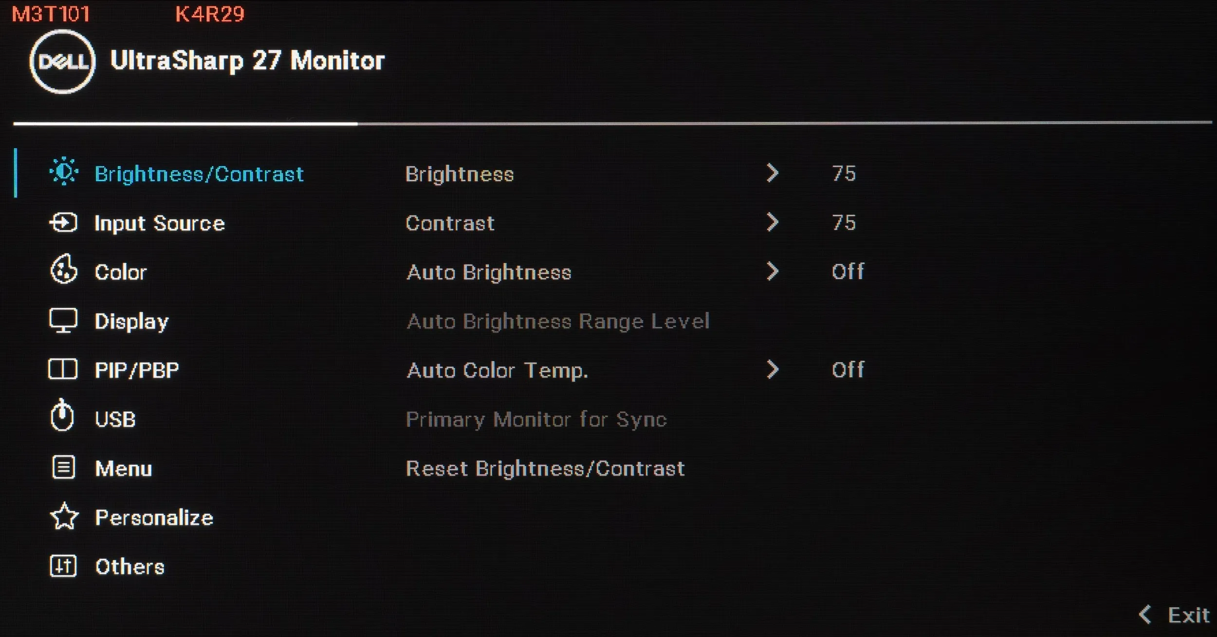Click the Others sliders icon

tap(63, 566)
